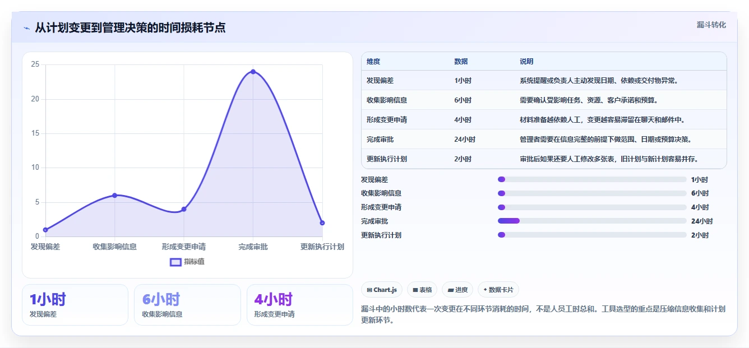Toggle the 指标值 legend swatch in chart

coord(175,262)
